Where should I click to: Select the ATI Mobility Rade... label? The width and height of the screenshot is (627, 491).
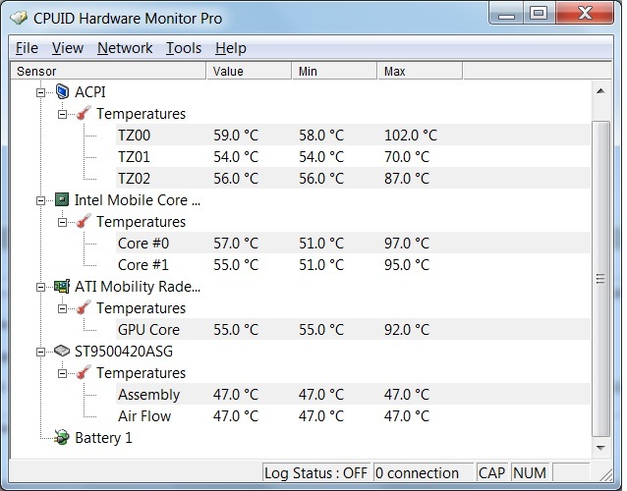(138, 287)
